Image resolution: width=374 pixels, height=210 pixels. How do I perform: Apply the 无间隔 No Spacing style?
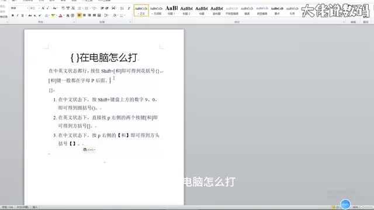pos(156,10)
